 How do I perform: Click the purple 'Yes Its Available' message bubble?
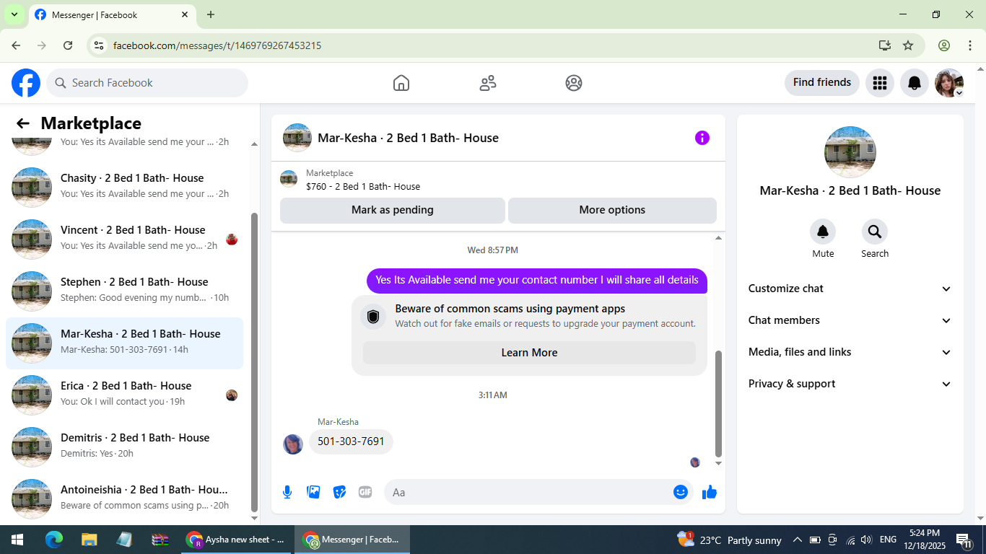point(537,281)
